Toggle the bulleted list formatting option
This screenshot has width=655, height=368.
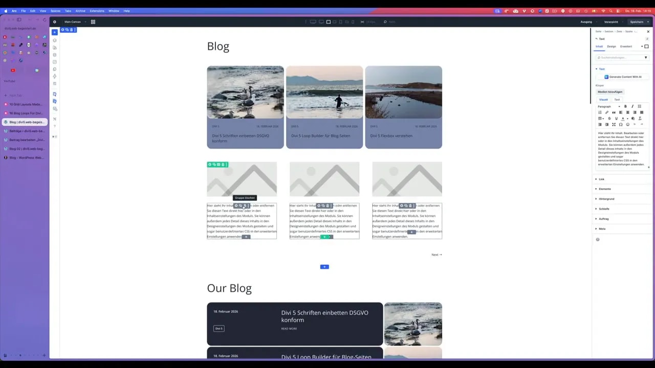tap(640, 106)
